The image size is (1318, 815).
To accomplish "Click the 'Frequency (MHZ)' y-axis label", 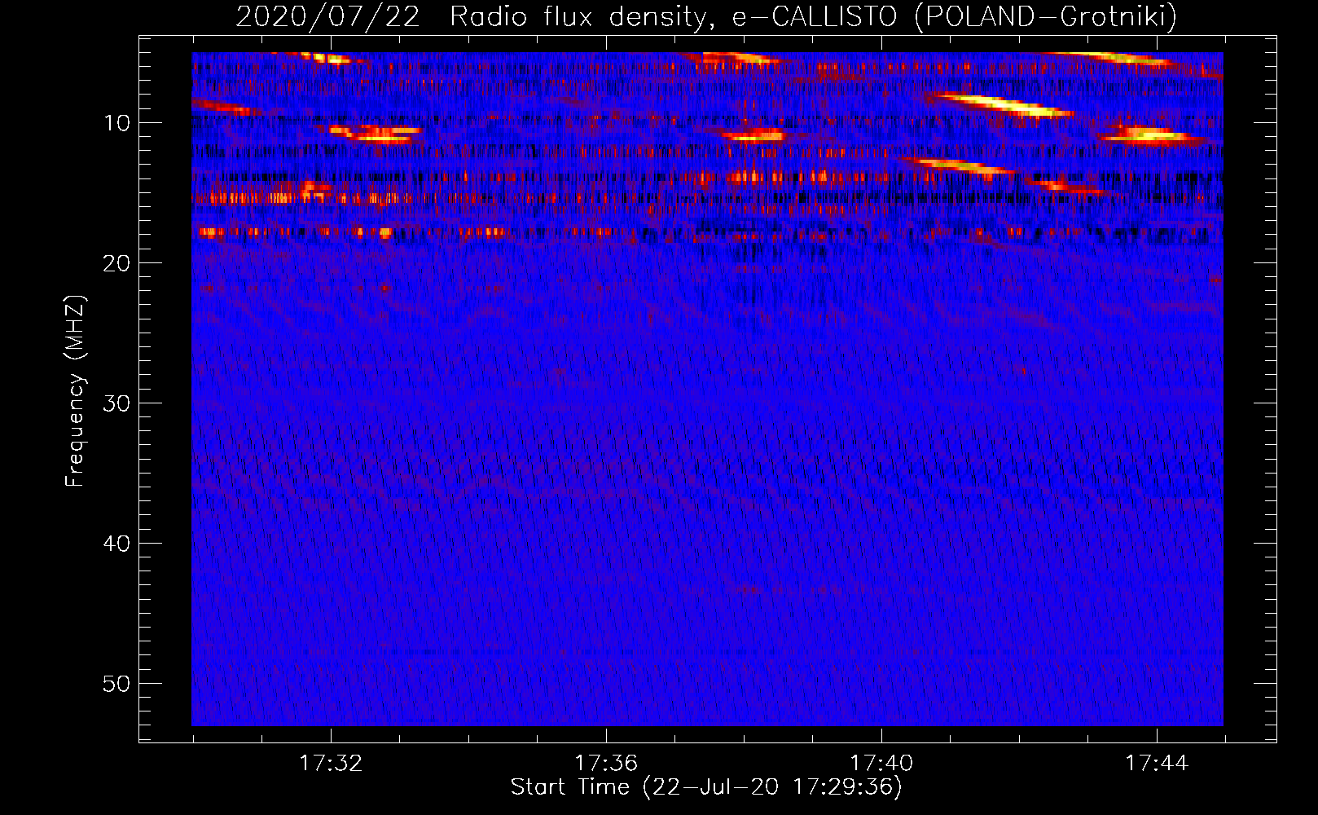I will pyautogui.click(x=75, y=391).
